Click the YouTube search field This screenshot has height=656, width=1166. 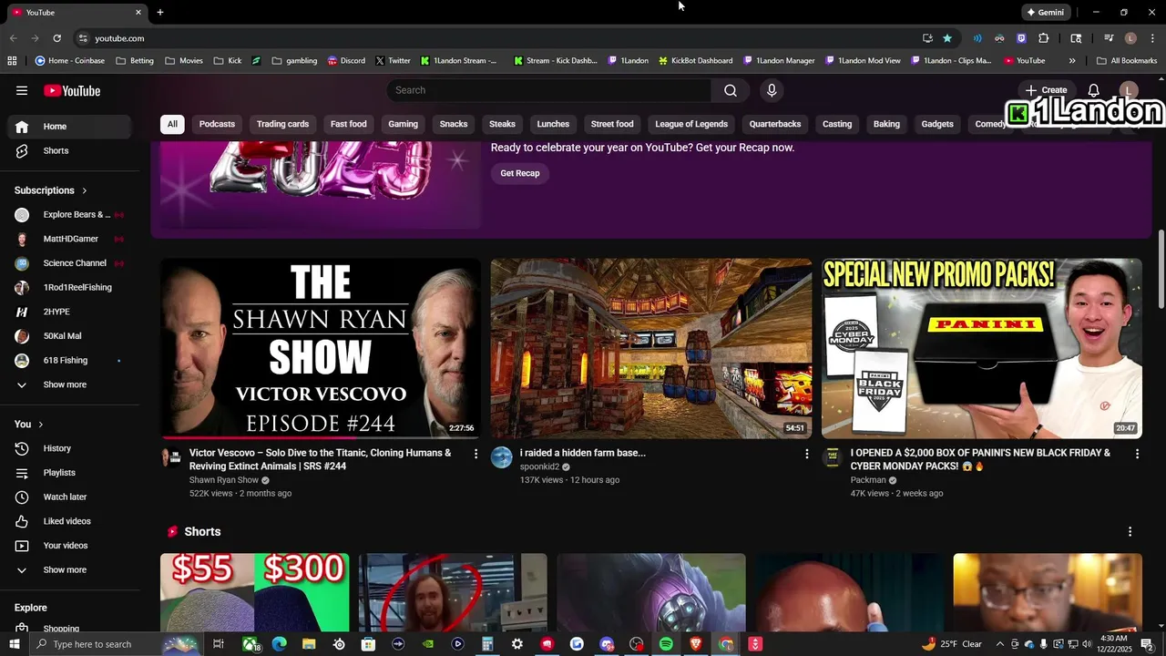pyautogui.click(x=549, y=90)
